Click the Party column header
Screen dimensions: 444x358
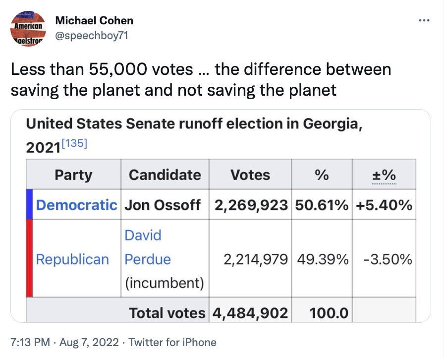click(x=73, y=175)
